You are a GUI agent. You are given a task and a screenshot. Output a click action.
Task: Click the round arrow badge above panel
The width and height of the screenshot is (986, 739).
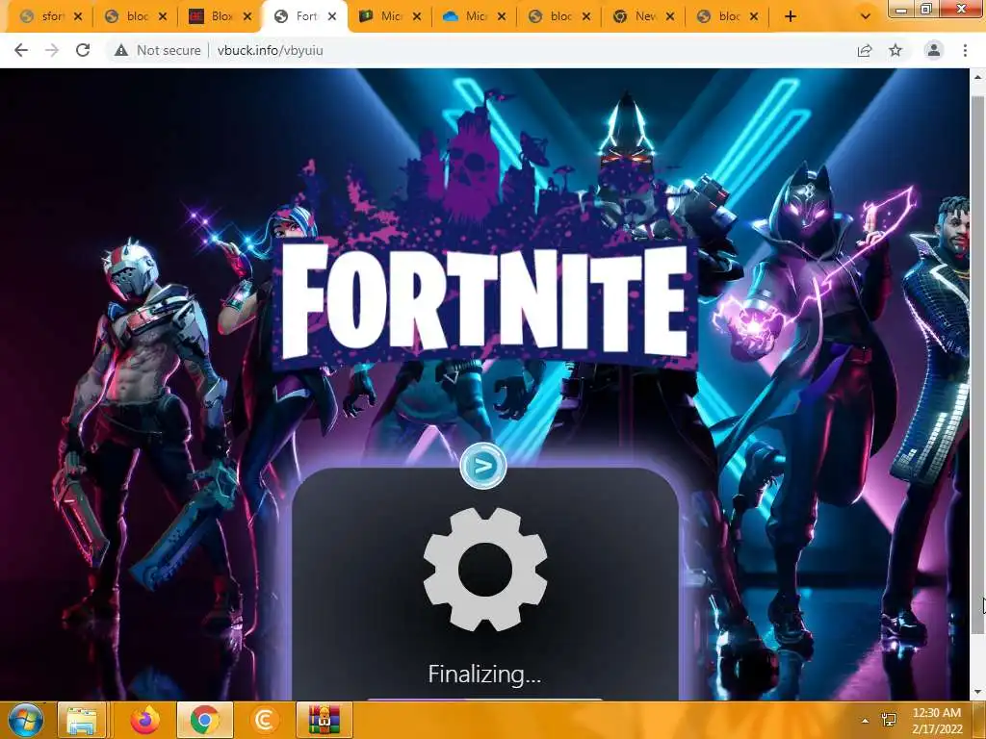(483, 466)
